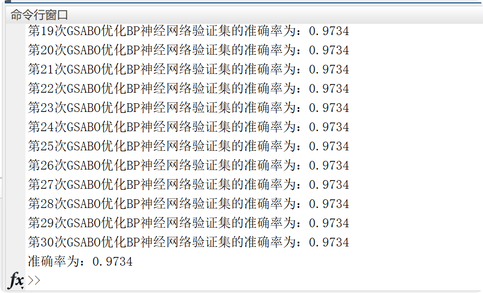The image size is (483, 293).
Task: Click the 0.9734 value on 第19次 line
Action: tap(329, 31)
